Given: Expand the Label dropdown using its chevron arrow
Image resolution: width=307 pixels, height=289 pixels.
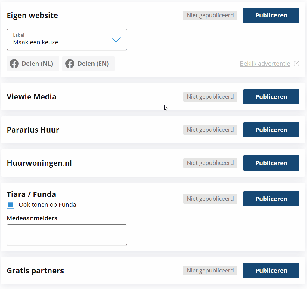Looking at the screenshot, I should [x=116, y=40].
